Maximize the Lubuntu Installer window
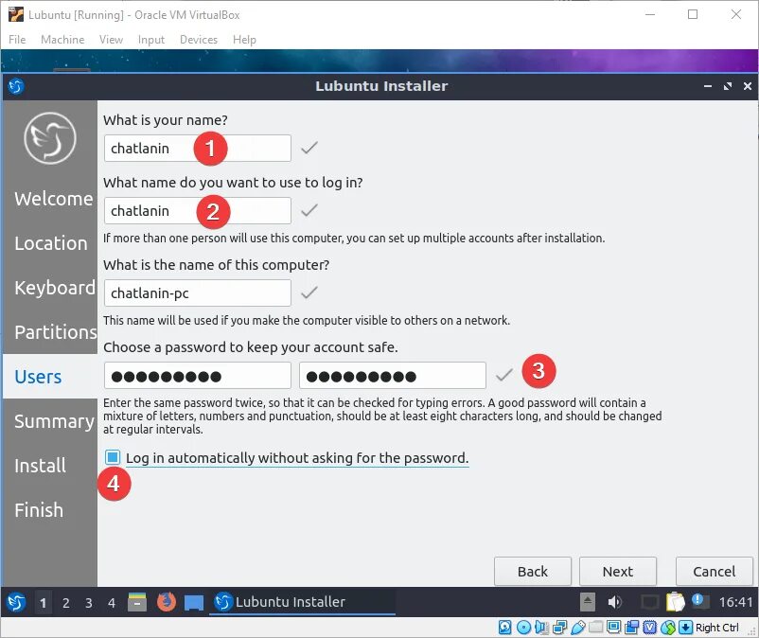759x638 pixels. point(728,86)
